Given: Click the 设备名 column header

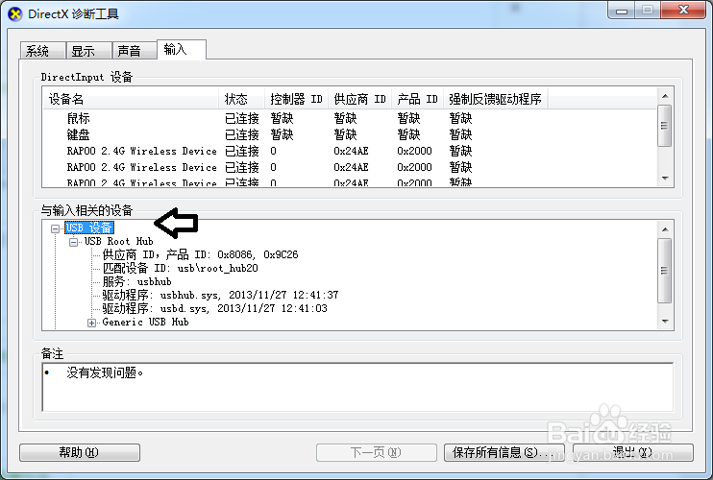Looking at the screenshot, I should [131, 99].
